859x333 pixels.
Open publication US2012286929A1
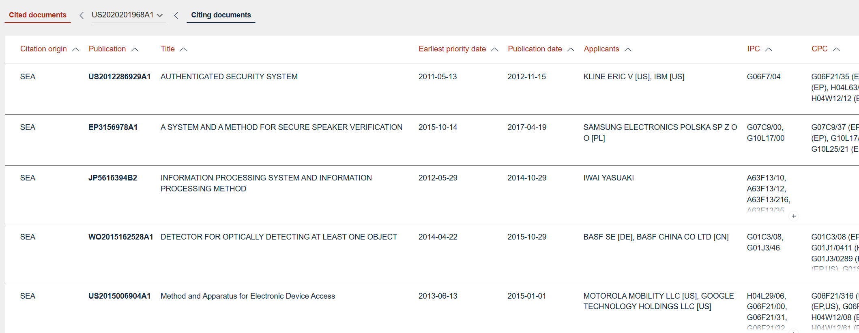tap(119, 76)
